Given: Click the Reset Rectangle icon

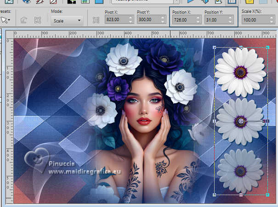Looking at the screenshot, I should tap(23, 20).
